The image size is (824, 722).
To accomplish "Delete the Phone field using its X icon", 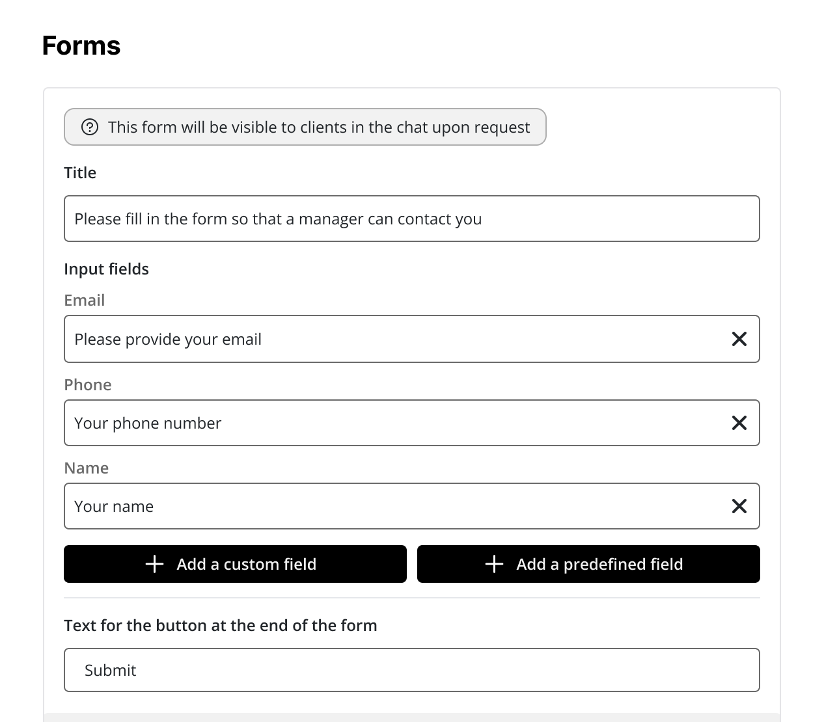I will (739, 423).
